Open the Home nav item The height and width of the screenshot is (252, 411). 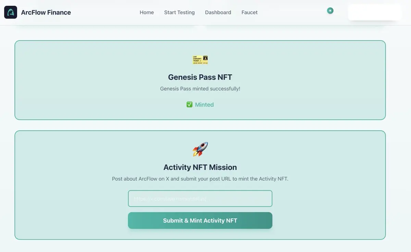(x=147, y=12)
